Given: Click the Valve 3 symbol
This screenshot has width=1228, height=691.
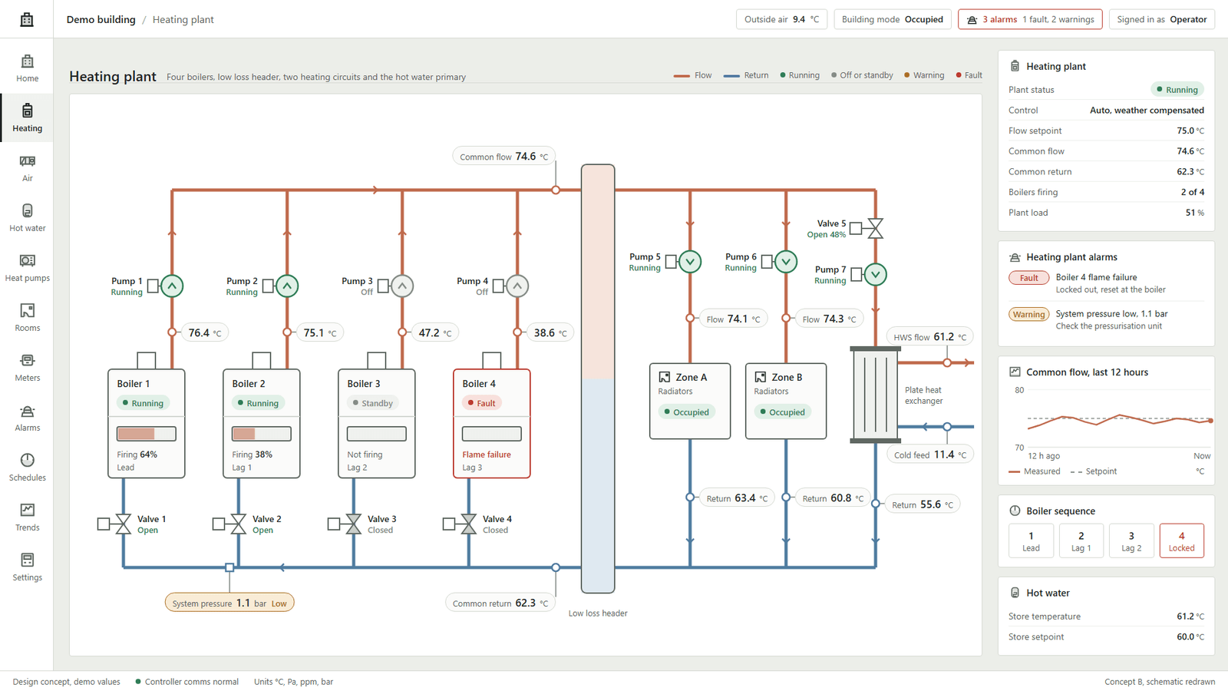Looking at the screenshot, I should (x=353, y=524).
